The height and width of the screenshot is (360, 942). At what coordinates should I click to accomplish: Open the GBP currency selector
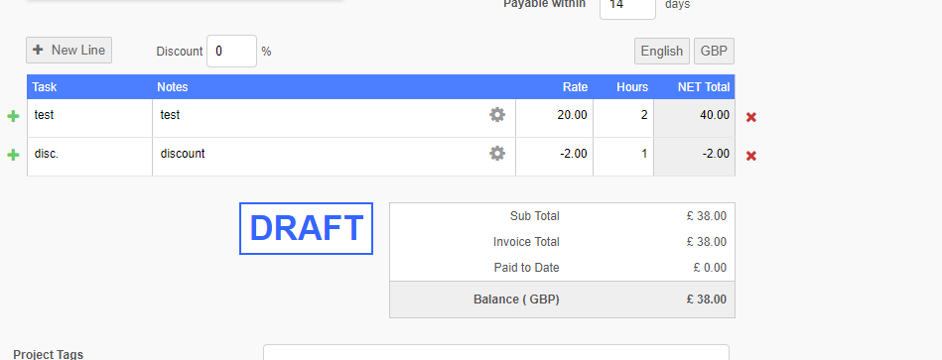[715, 51]
